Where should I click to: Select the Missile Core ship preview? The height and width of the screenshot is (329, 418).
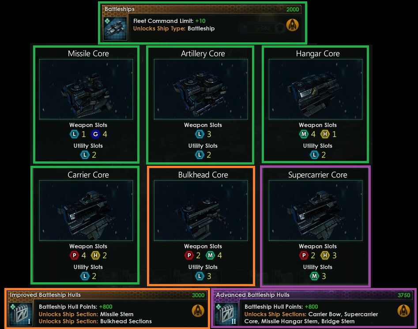coord(86,89)
